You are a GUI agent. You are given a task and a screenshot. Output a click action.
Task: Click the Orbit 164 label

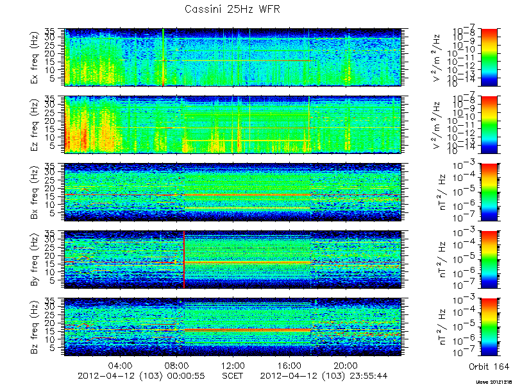(489, 366)
